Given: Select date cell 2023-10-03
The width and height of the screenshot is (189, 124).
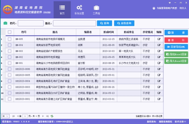Looking at the screenshot, I should pos(108,51).
